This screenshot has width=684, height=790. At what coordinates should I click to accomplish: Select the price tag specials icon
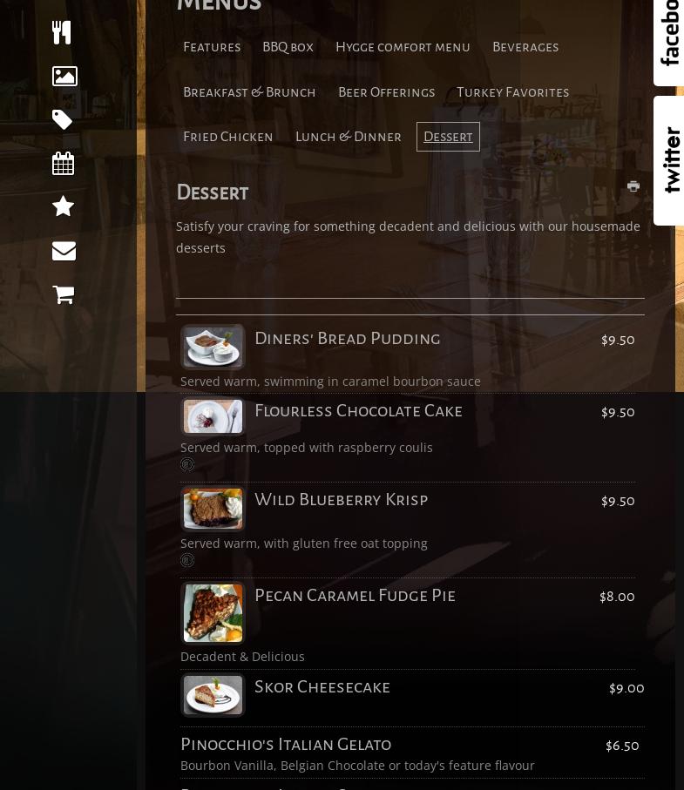pyautogui.click(x=63, y=119)
